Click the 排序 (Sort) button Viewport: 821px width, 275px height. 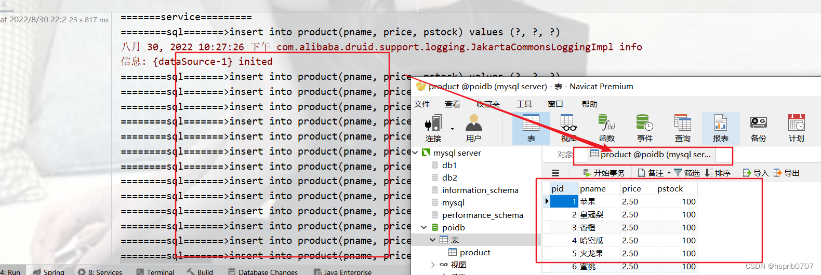click(718, 173)
